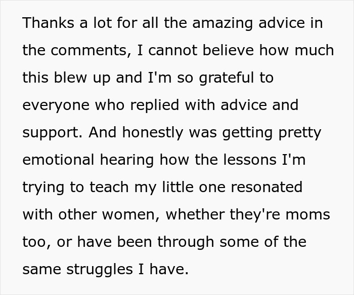Click the word "believe" in the text
This screenshot has height=295, width=354.
click(x=228, y=50)
